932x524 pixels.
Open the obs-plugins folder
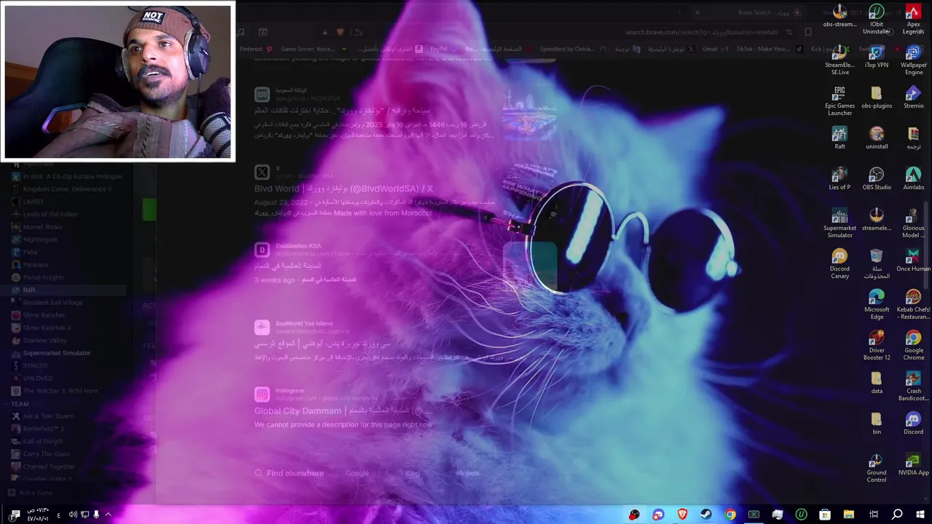click(x=877, y=98)
